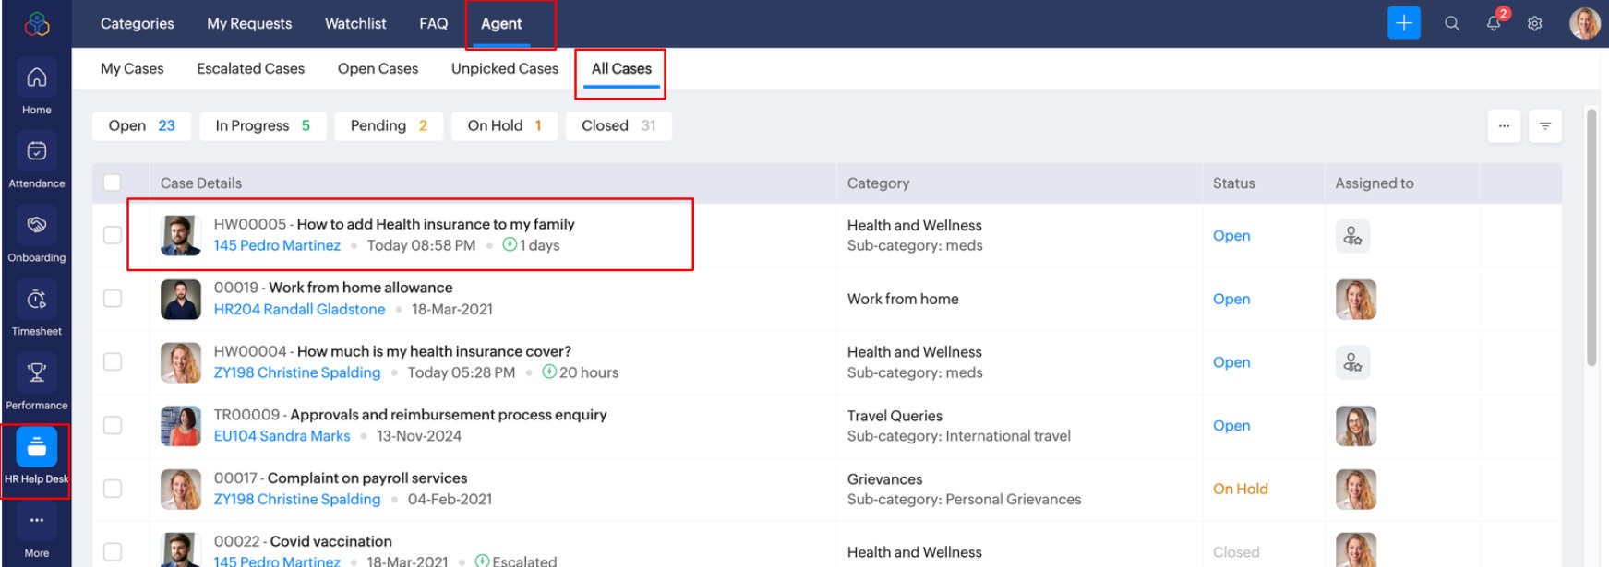Open the Watchlist top menu
Screen dimensions: 1609x567
tap(355, 24)
